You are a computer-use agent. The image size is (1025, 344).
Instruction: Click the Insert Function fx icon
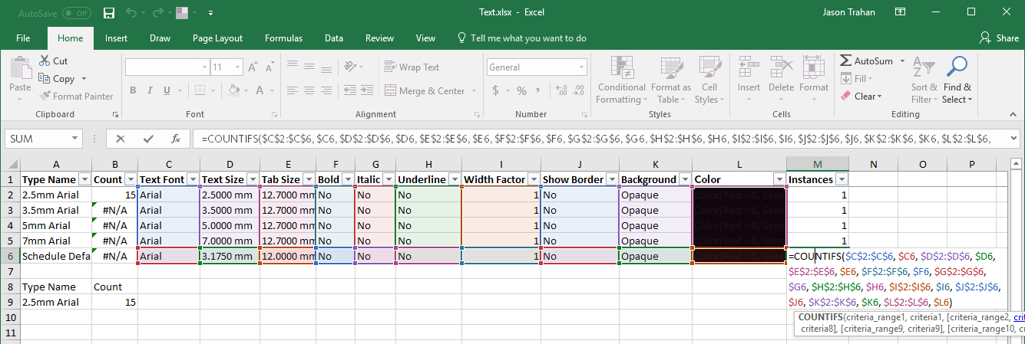click(176, 139)
